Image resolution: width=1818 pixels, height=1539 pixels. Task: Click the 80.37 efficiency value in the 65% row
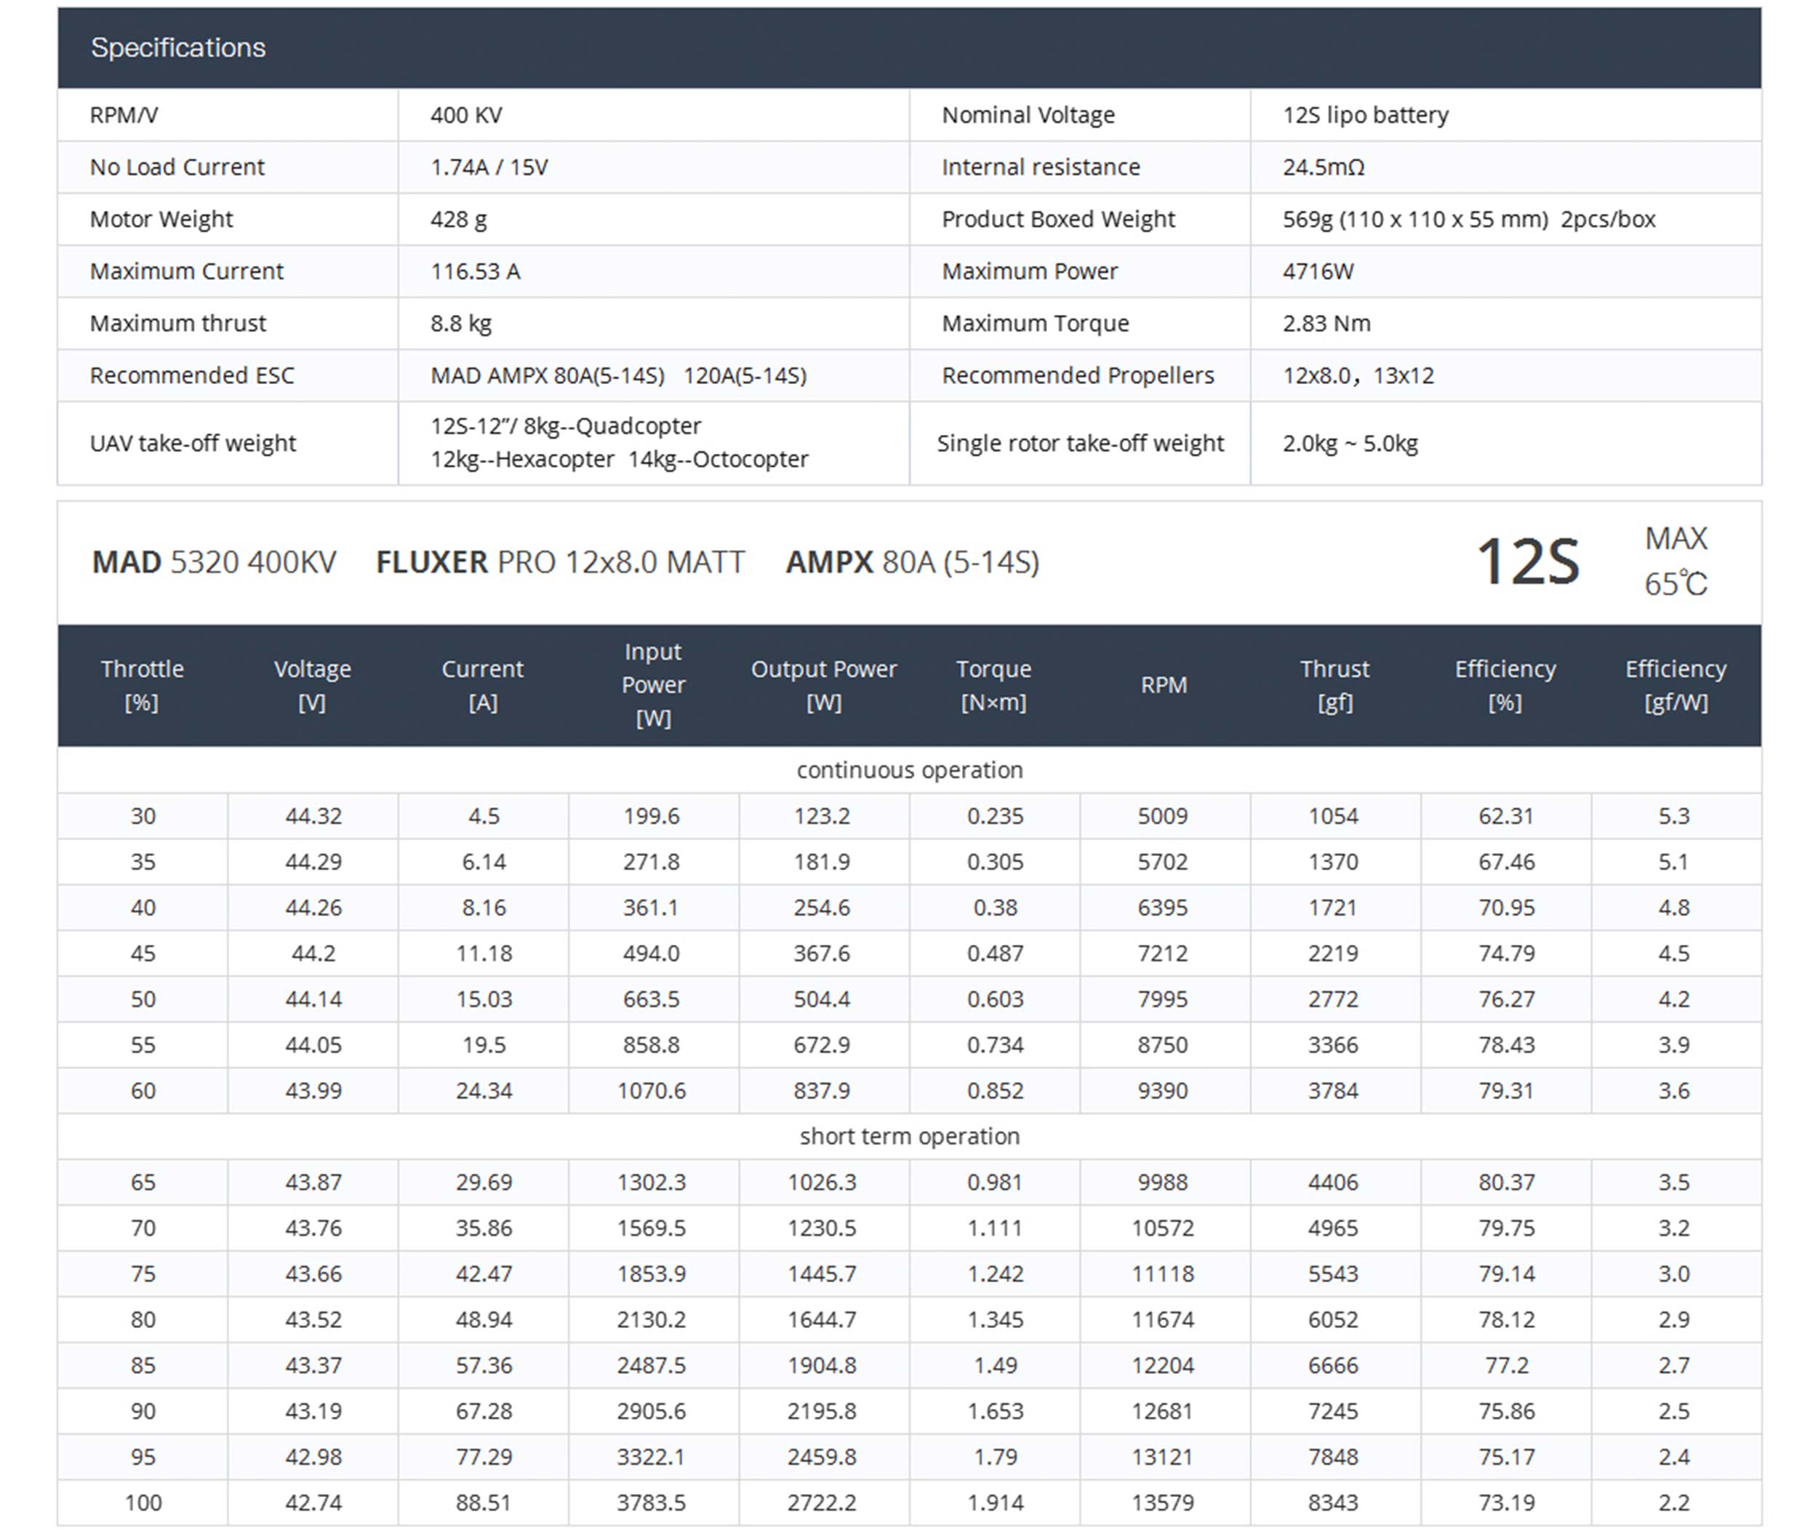(x=1505, y=1182)
